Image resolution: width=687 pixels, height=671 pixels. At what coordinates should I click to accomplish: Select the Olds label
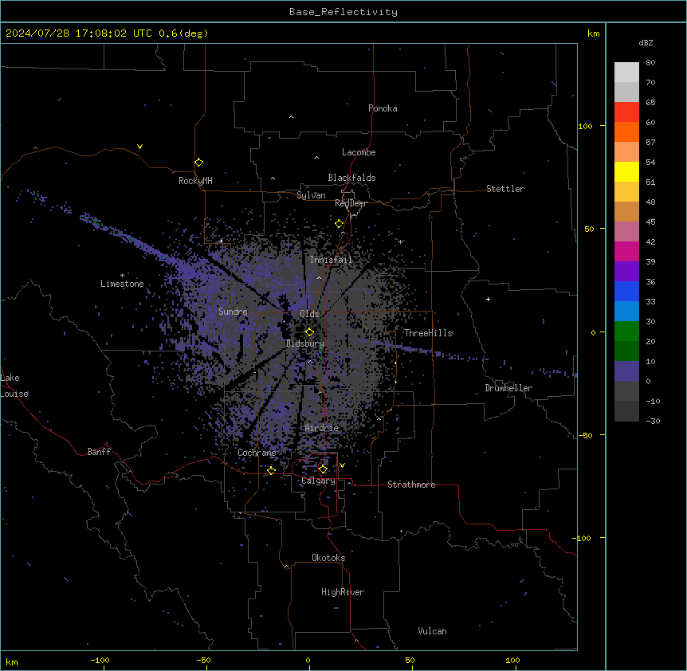[x=309, y=314]
